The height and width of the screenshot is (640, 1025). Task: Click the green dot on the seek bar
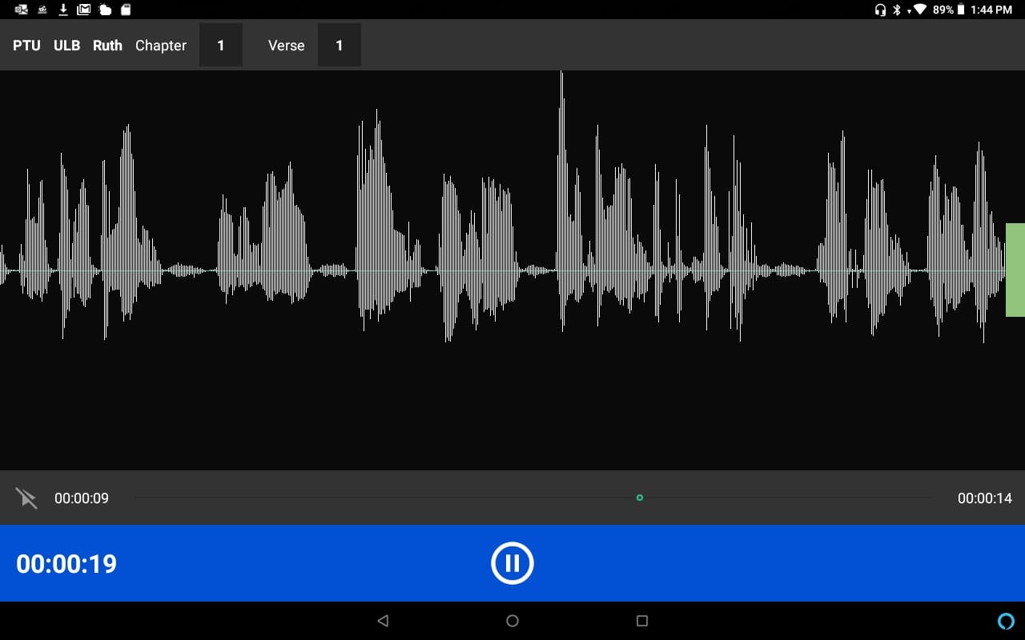click(x=639, y=498)
